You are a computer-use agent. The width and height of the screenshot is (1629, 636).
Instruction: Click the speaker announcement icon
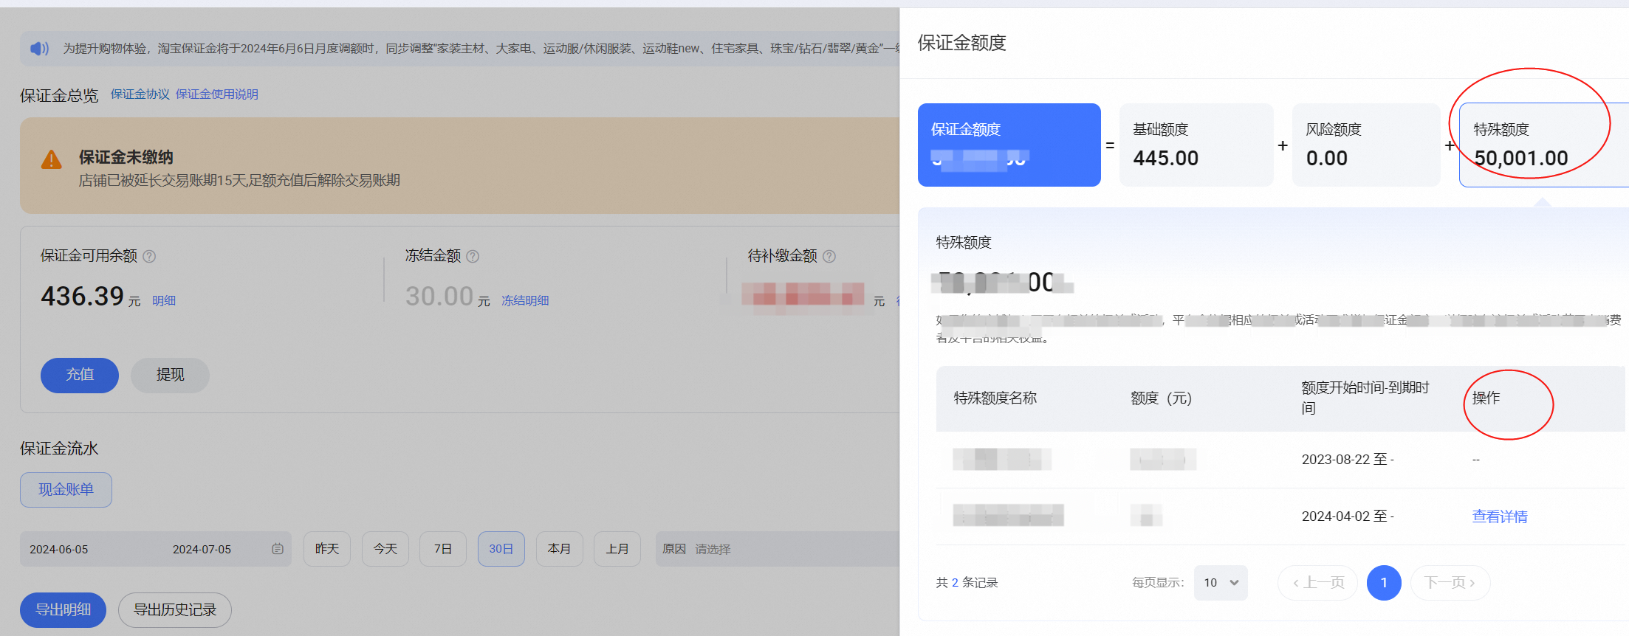pos(39,49)
